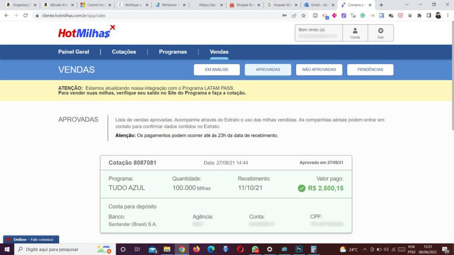The image size is (454, 255).
Task: Open the Programas menu
Action: click(x=173, y=52)
